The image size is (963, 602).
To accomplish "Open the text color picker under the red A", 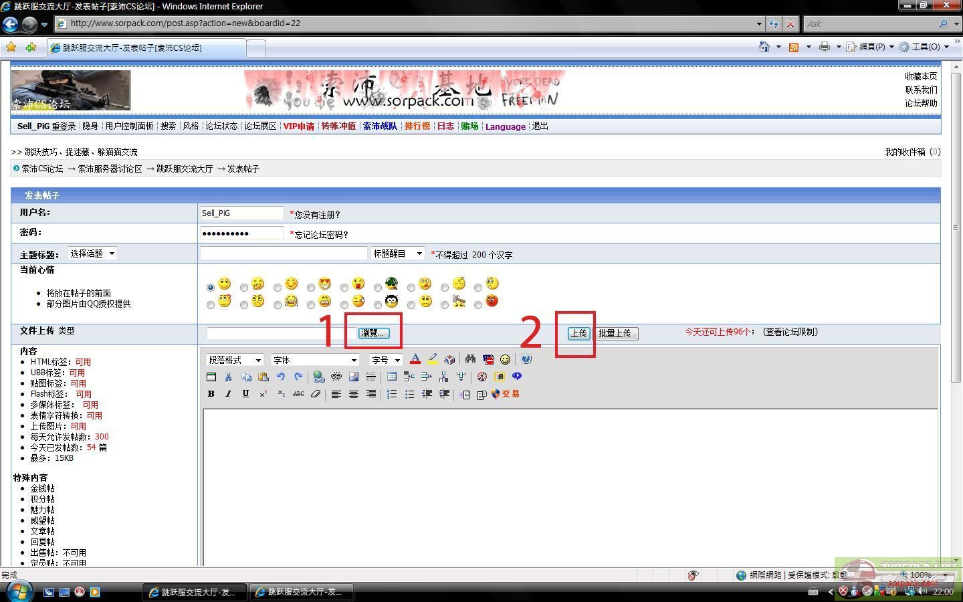I will 415,359.
